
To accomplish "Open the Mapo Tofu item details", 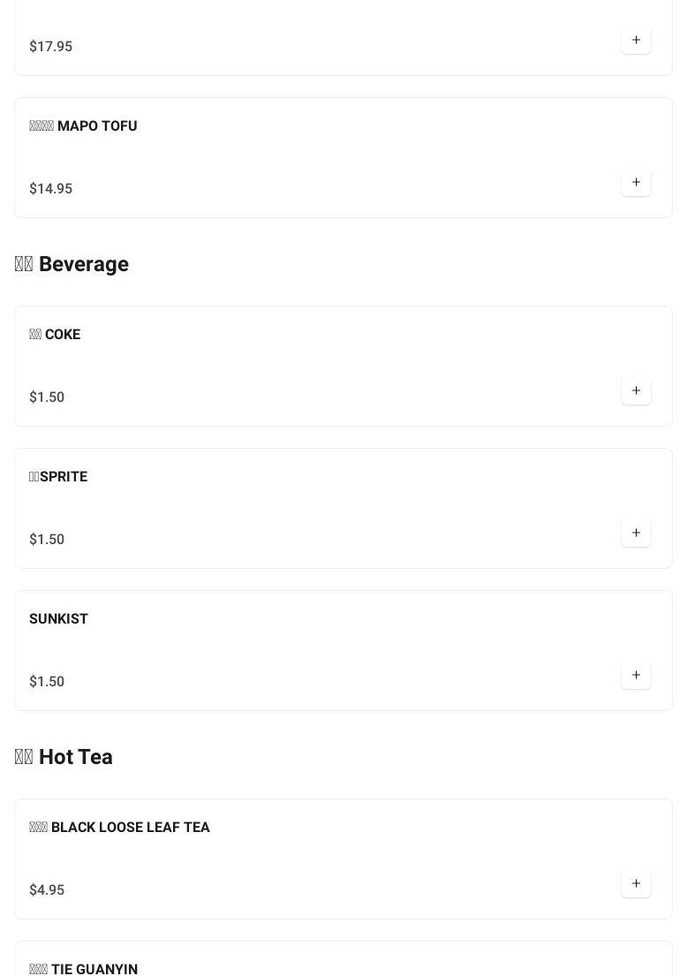I will pos(83,126).
